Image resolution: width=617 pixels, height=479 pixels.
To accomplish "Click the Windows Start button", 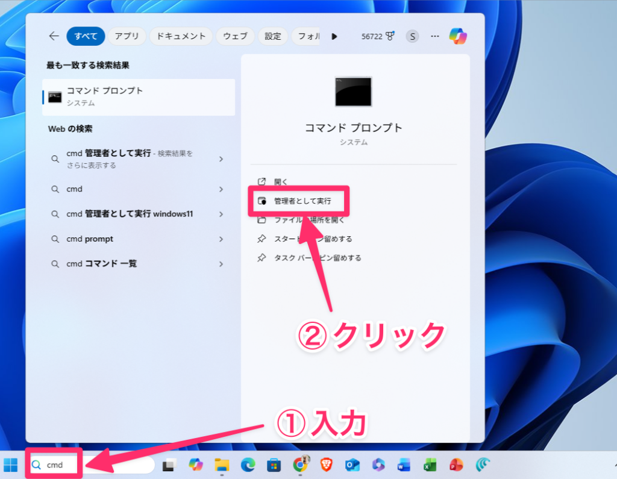I will (11, 465).
